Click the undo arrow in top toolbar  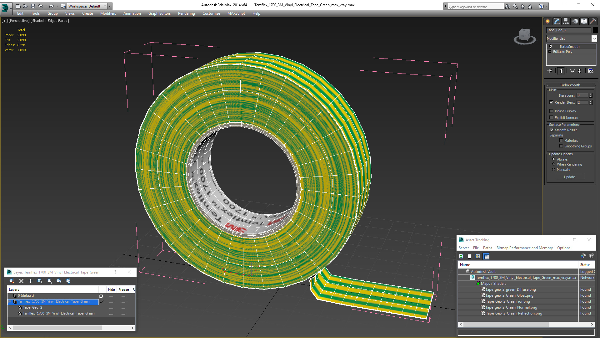point(41,6)
